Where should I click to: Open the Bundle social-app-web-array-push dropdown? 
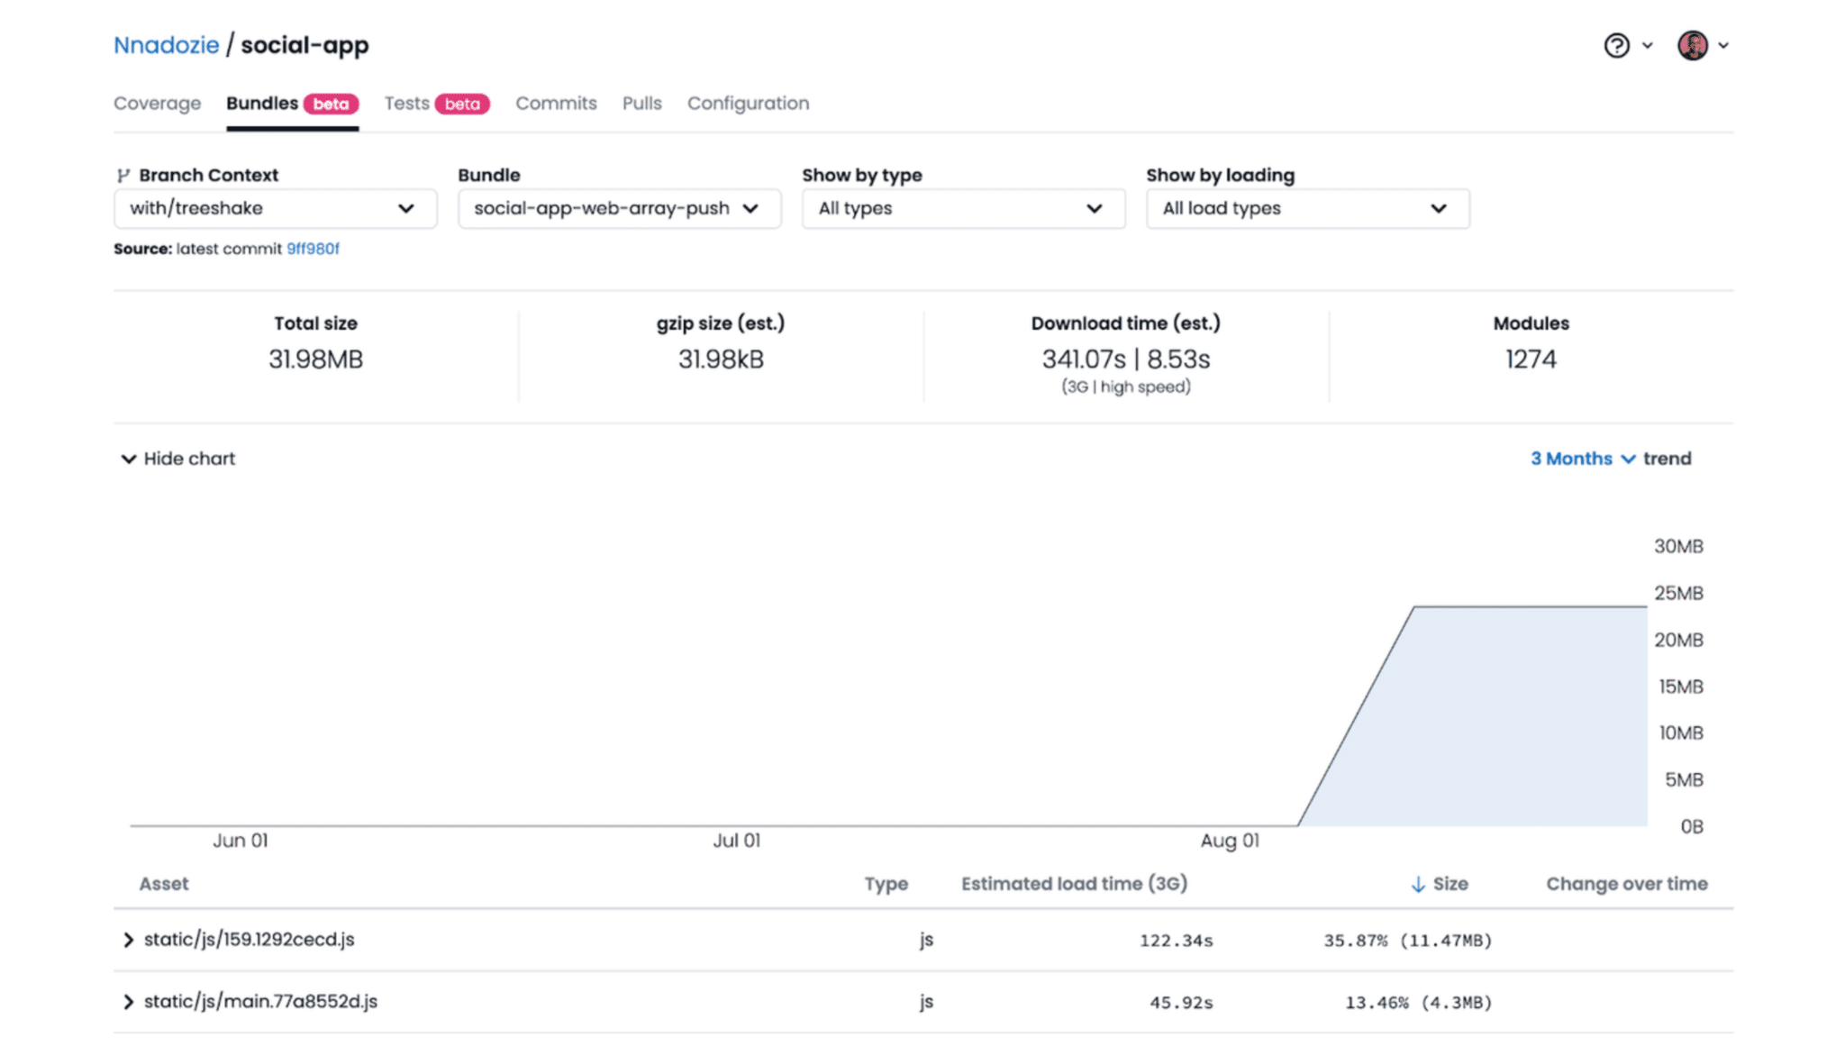coord(619,208)
